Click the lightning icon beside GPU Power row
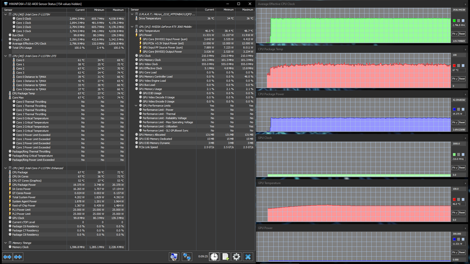Viewport: 470px width, 264px height. 136,35
